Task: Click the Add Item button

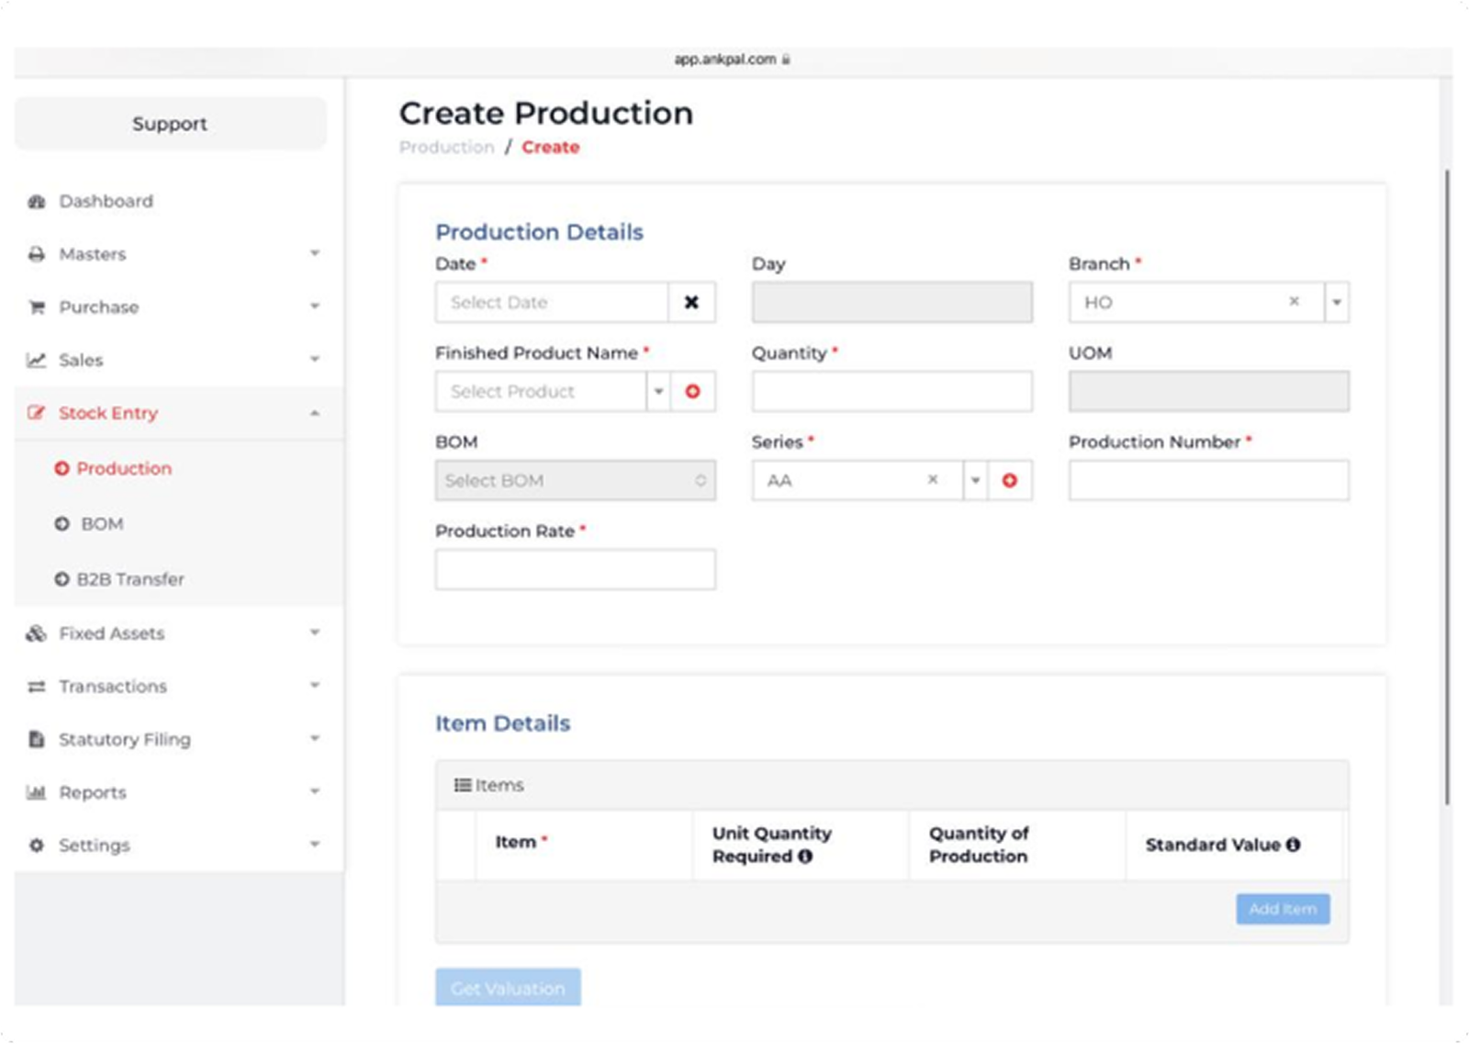Action: pyautogui.click(x=1282, y=909)
